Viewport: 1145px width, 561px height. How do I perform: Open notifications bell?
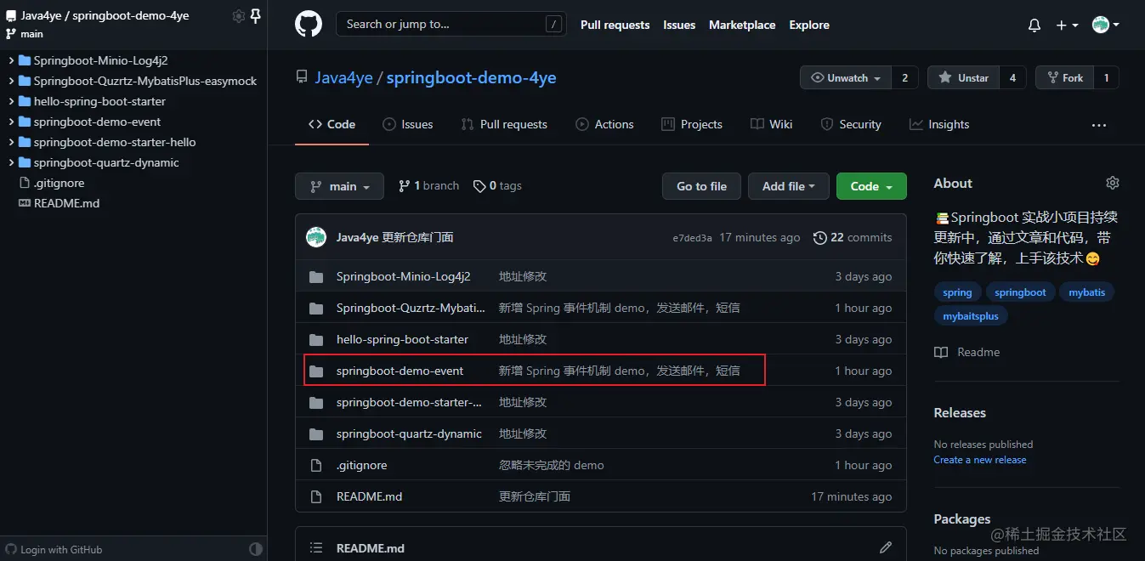[1034, 25]
